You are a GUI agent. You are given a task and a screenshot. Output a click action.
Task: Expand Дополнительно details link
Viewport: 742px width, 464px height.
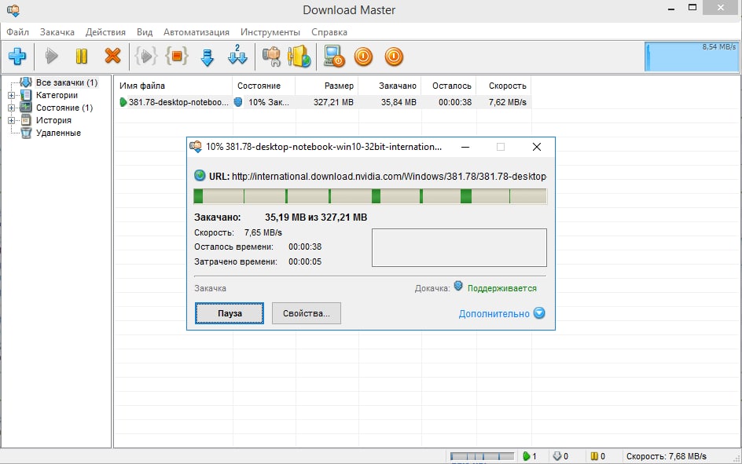[494, 314]
